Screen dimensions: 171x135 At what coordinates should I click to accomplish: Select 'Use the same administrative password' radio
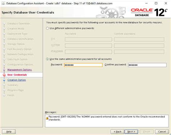point(47,59)
